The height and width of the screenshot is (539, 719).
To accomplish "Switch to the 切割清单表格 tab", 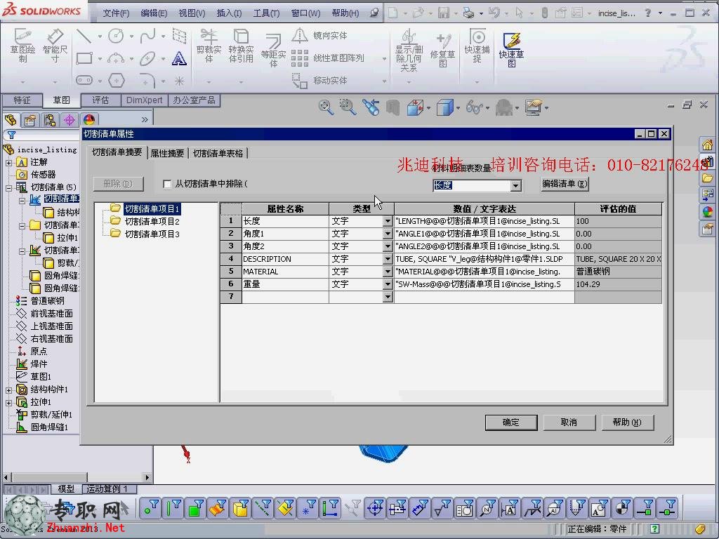I will pos(218,153).
